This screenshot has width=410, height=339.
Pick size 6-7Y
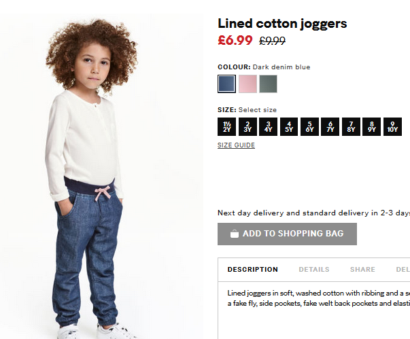pos(330,126)
